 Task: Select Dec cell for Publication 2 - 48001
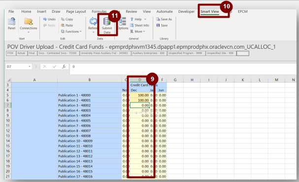click(x=139, y=100)
